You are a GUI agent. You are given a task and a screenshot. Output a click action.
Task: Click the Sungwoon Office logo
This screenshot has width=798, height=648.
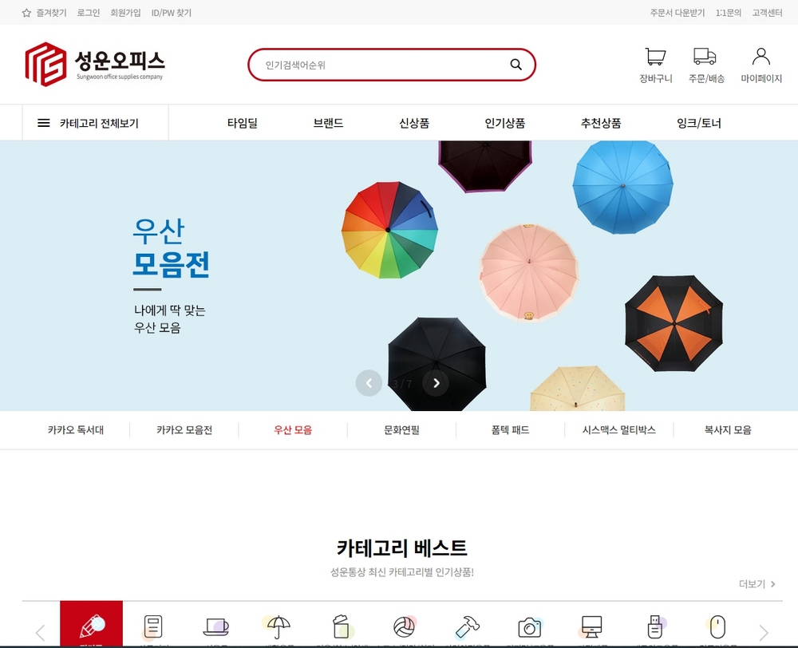pos(95,64)
